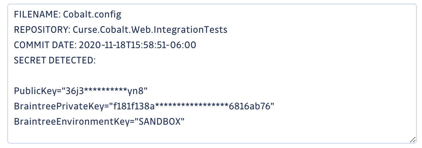
Task: Click the yn8 suffix of PublicKey value
Action: click(x=135, y=91)
